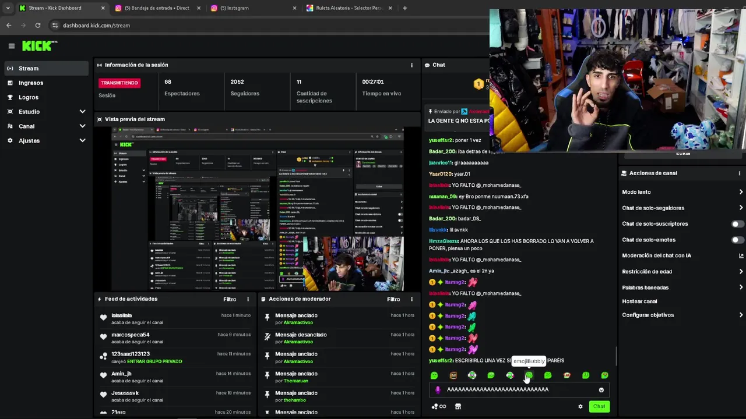Toggle Chat de solo-emotes switch
Image resolution: width=746 pixels, height=419 pixels.
[x=738, y=240]
